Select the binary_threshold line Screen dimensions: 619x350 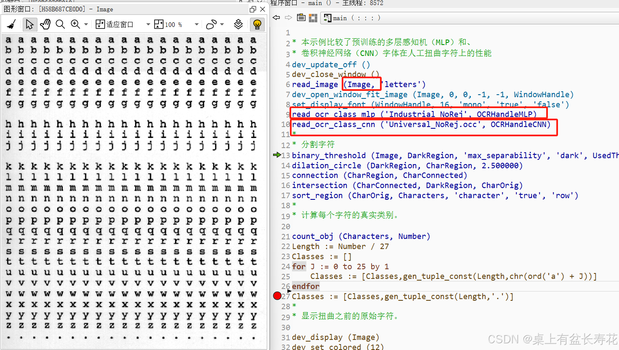click(455, 155)
